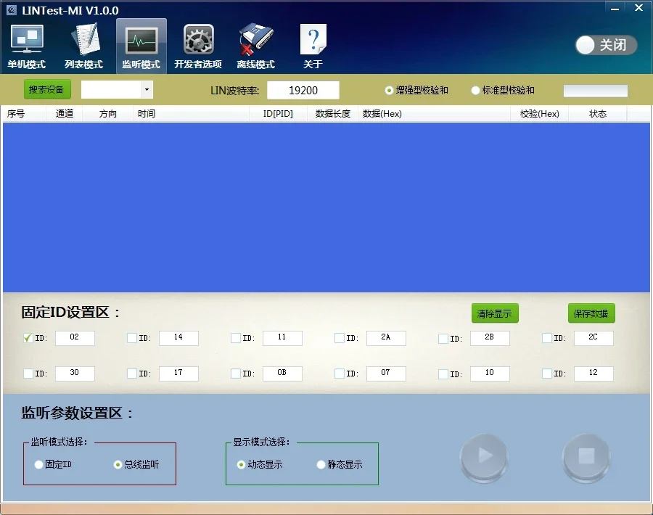Open 列表模式 (list mode)
The height and width of the screenshot is (515, 653).
(x=83, y=45)
